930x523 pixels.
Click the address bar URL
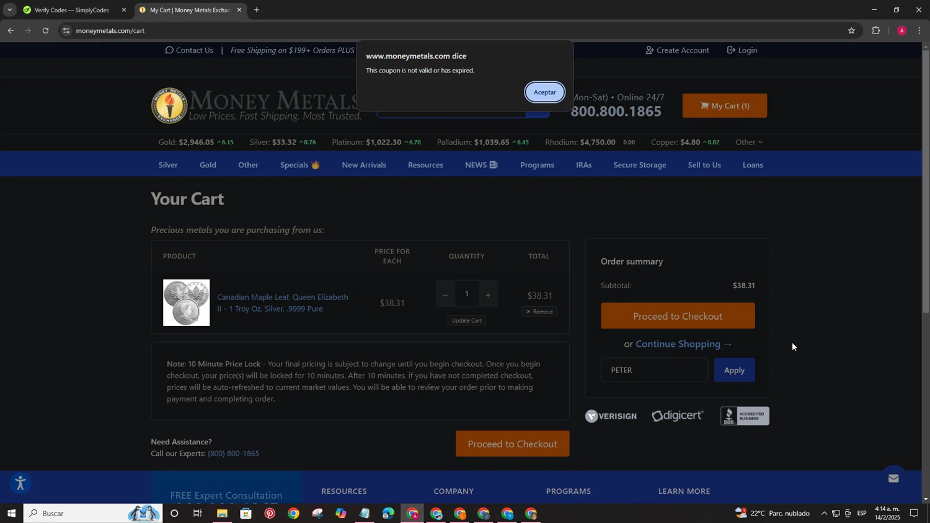tap(110, 30)
